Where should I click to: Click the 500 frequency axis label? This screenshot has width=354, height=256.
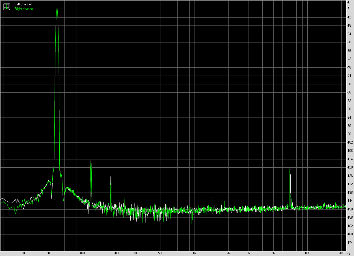pos(161,253)
